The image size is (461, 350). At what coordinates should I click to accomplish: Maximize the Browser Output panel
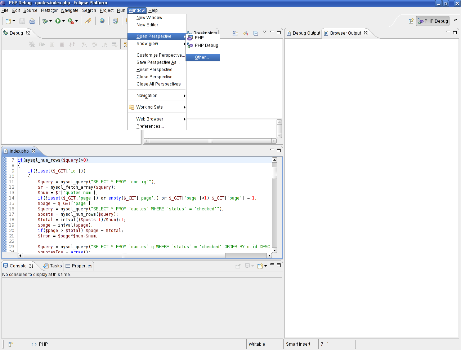point(455,32)
